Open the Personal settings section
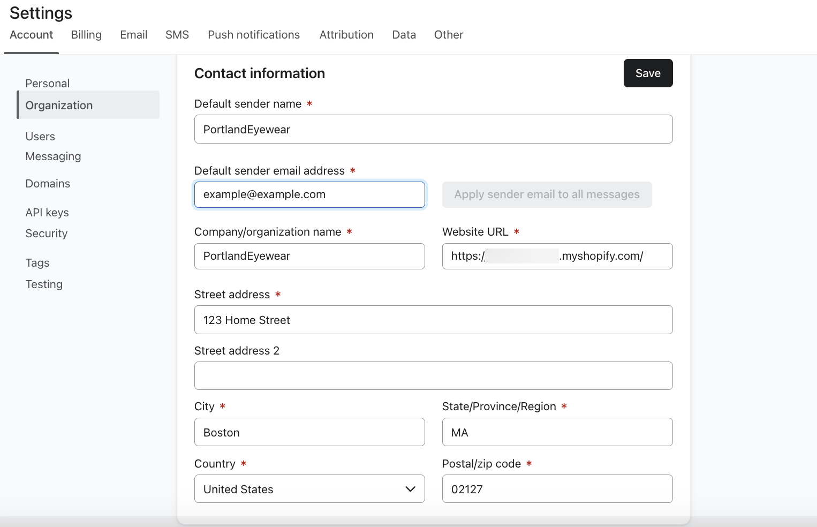 coord(47,83)
